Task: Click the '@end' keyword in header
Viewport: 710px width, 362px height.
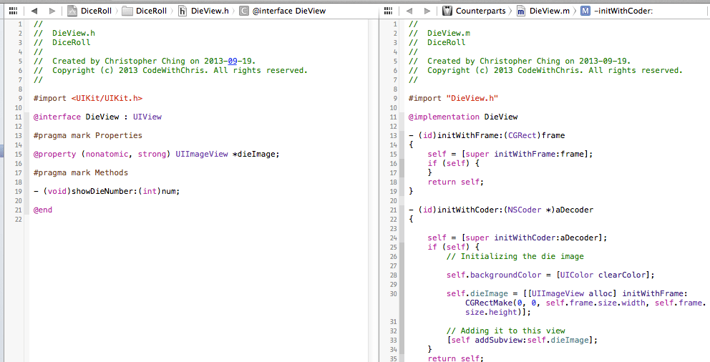Action: click(x=43, y=210)
